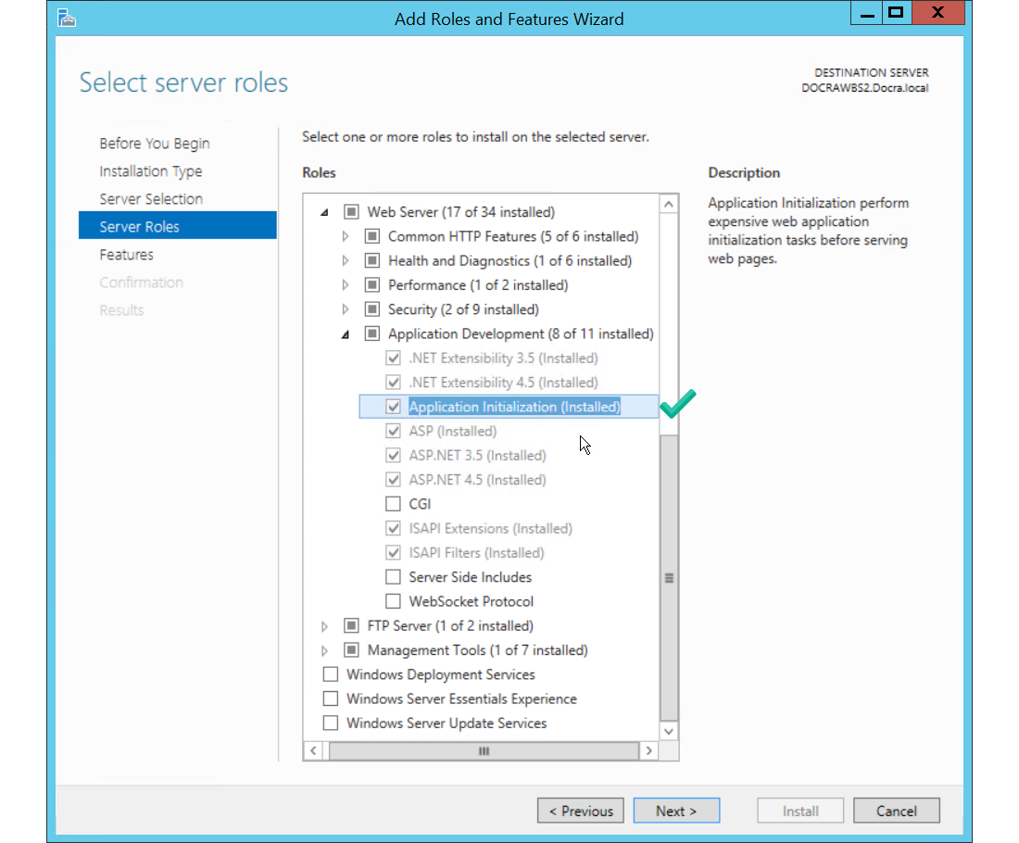Check Windows Deployment Services

click(331, 674)
